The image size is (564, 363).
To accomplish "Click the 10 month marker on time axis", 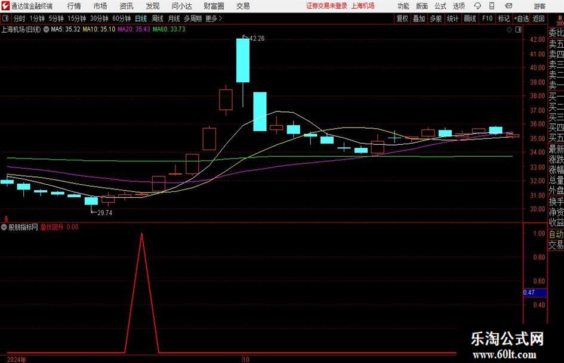I will pyautogui.click(x=246, y=359).
